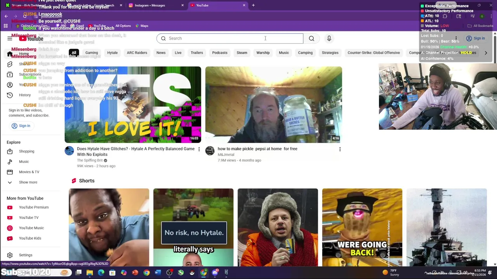
Task: Select the Live filter chip
Action: [178, 53]
